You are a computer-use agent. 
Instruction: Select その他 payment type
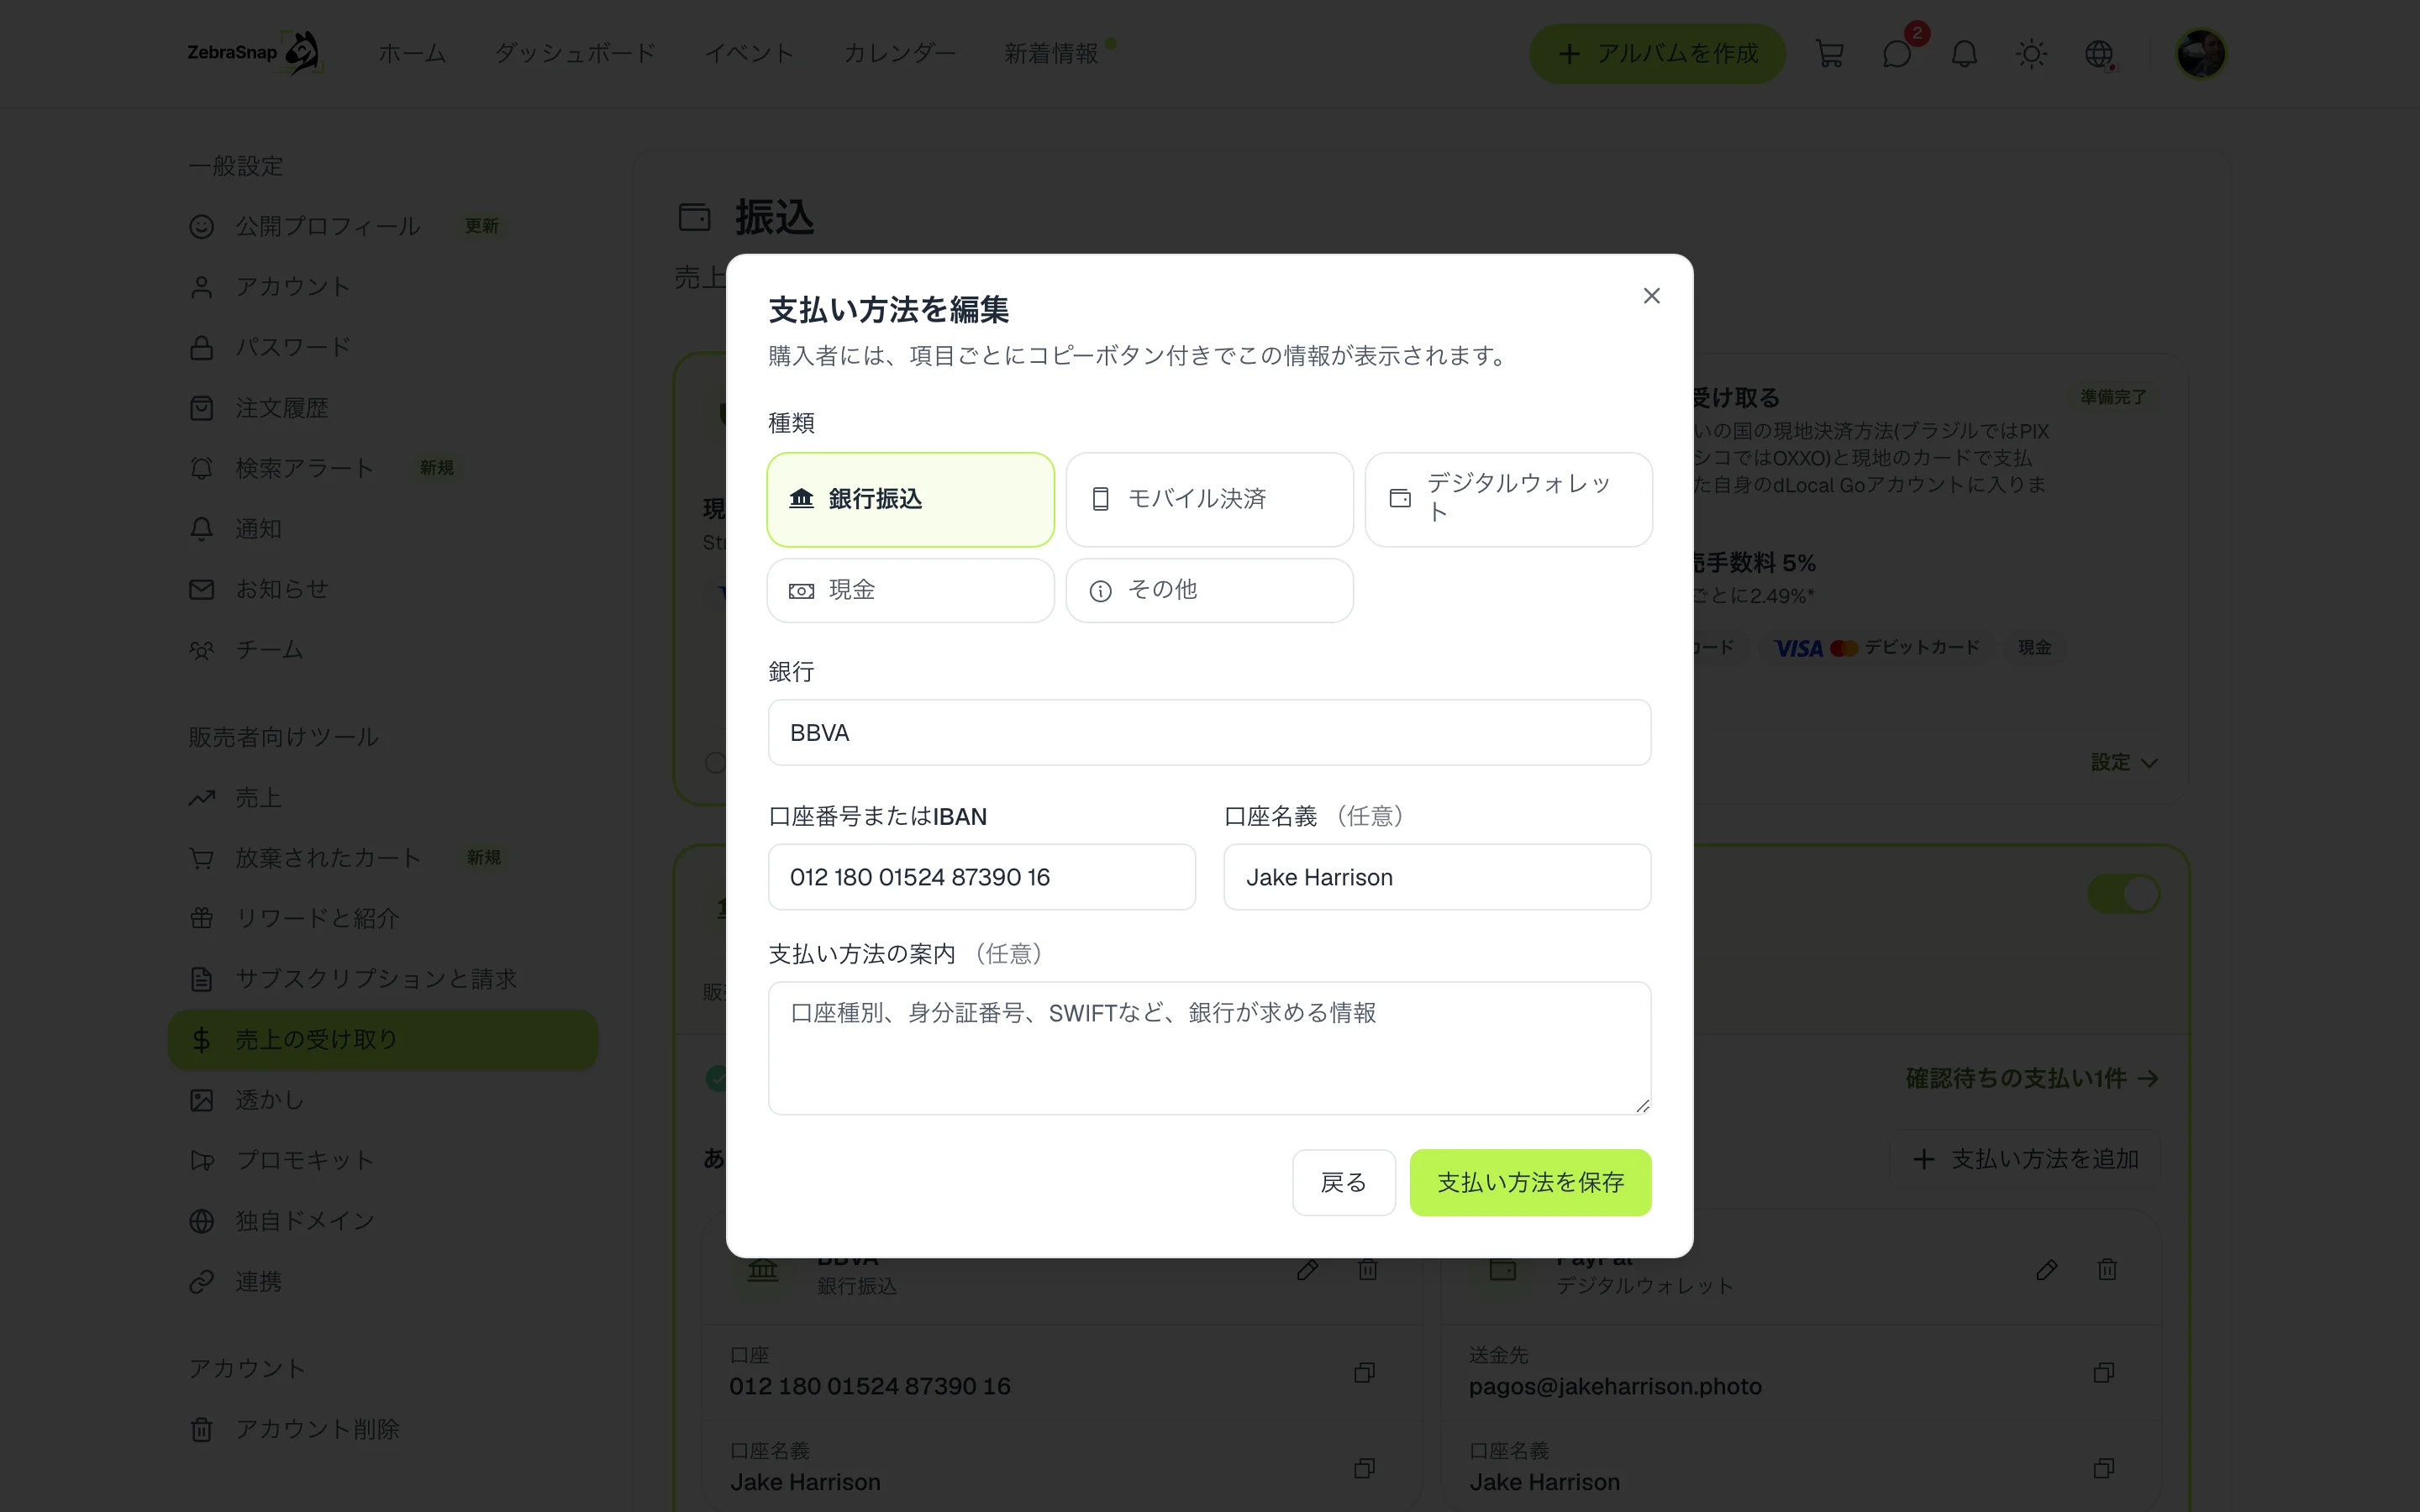1209,590
